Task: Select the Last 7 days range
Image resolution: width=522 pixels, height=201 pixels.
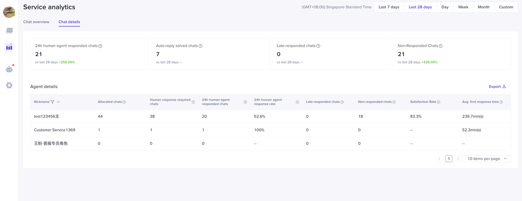Action: pyautogui.click(x=389, y=7)
